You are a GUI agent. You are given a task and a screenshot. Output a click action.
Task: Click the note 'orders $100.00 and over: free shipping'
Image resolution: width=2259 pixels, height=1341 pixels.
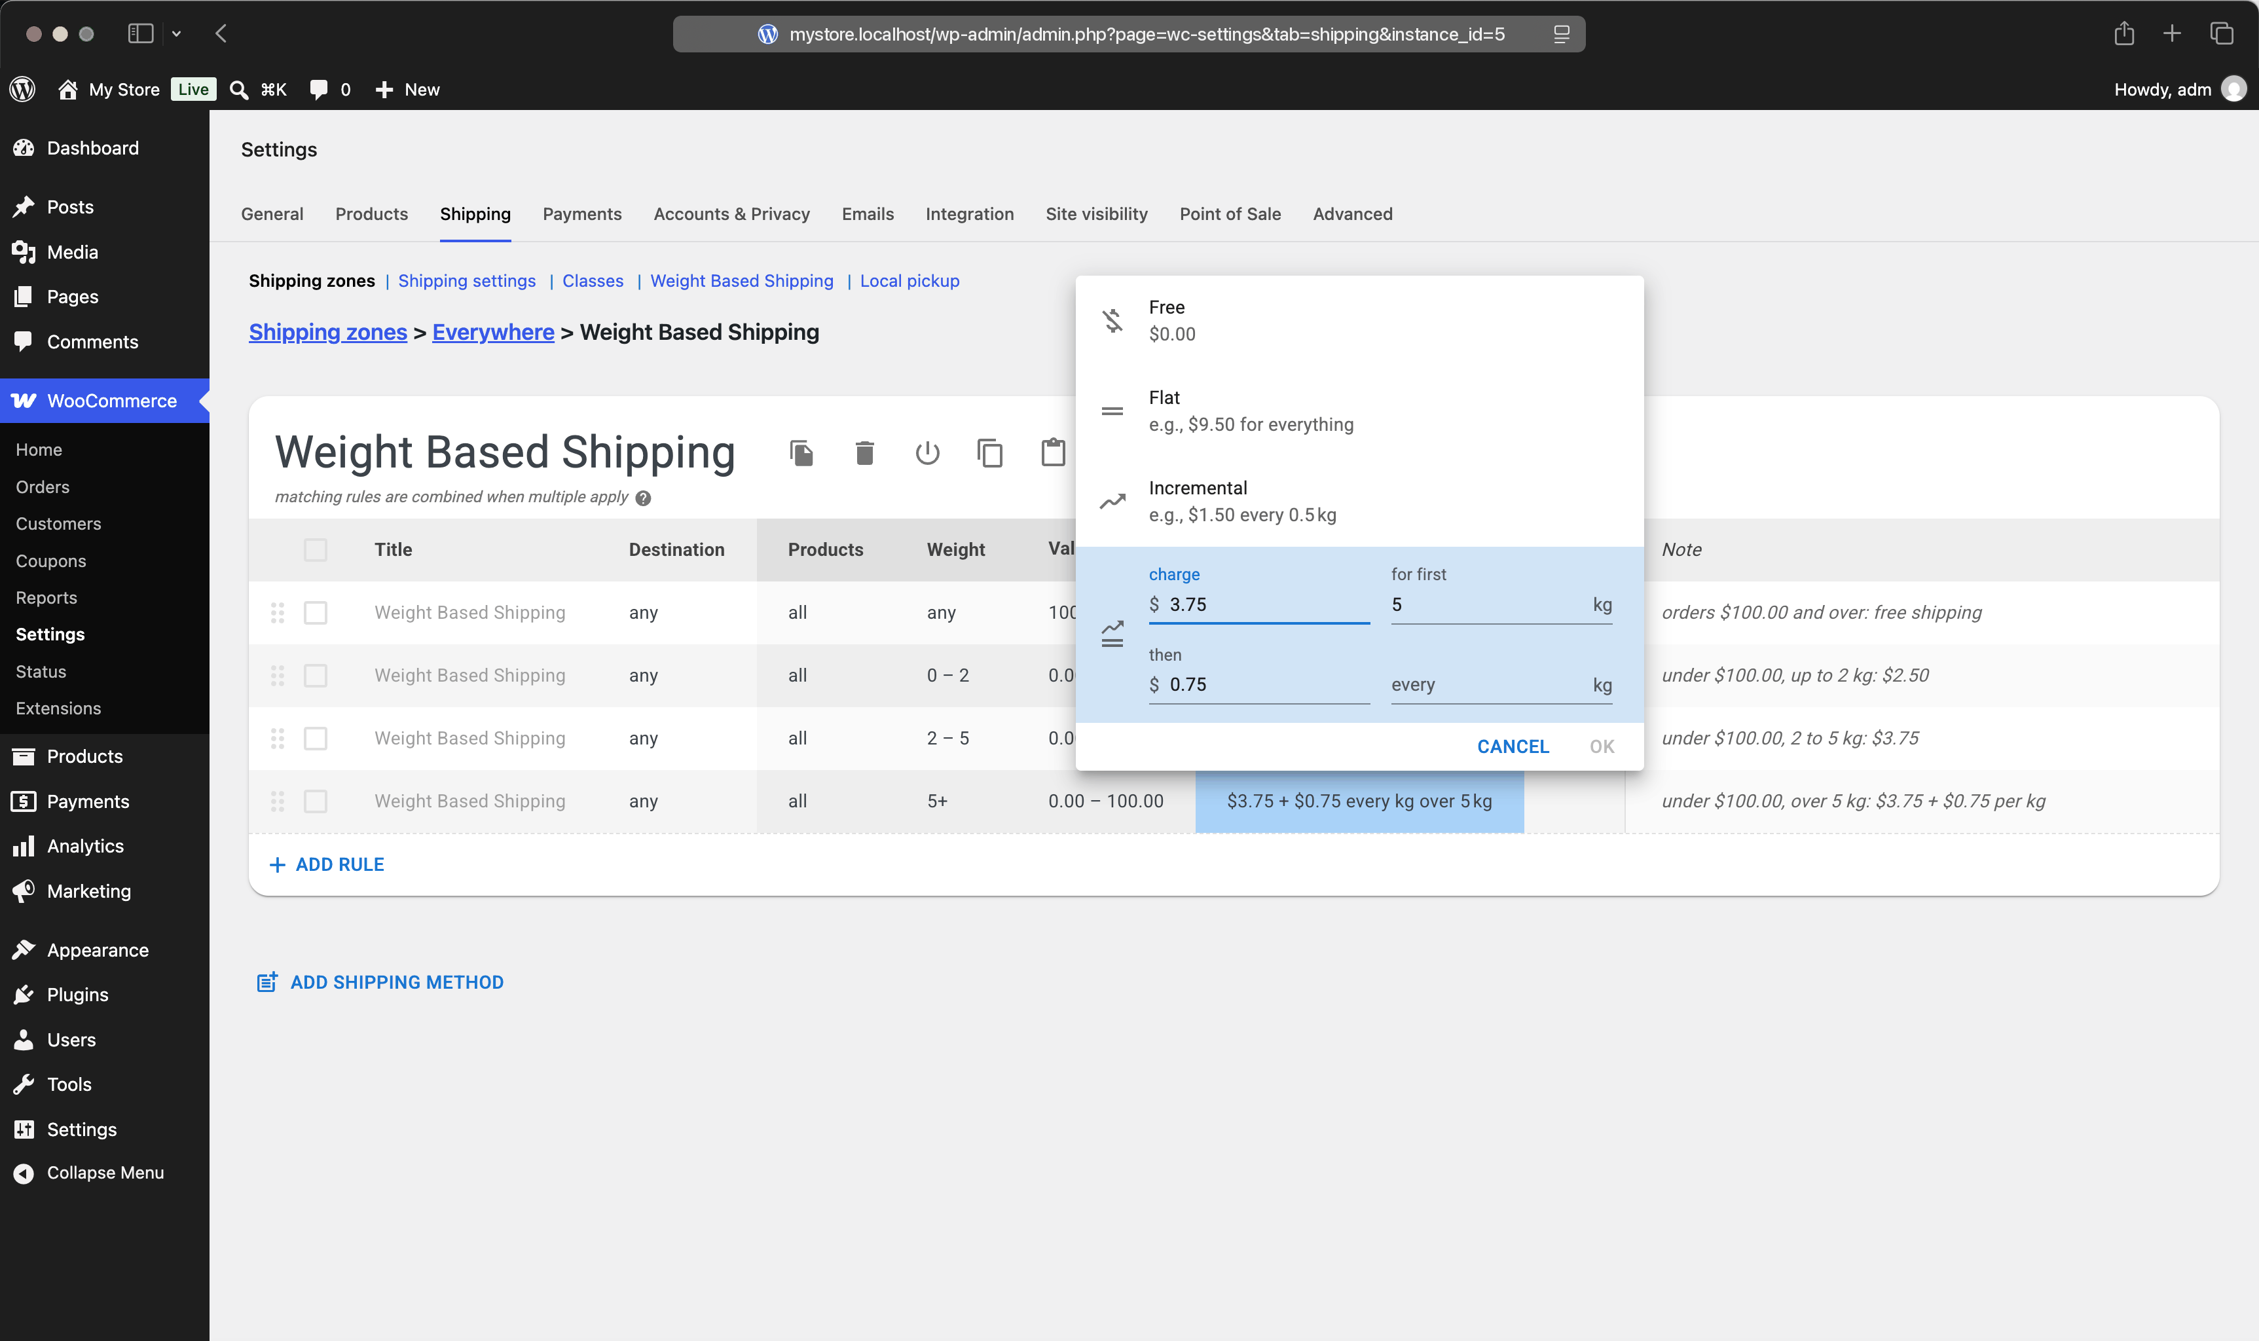[1821, 613]
